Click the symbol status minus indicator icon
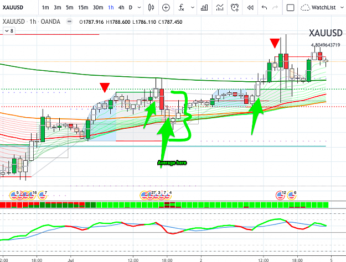The width and height of the screenshot is (346, 262). click(x=70, y=22)
